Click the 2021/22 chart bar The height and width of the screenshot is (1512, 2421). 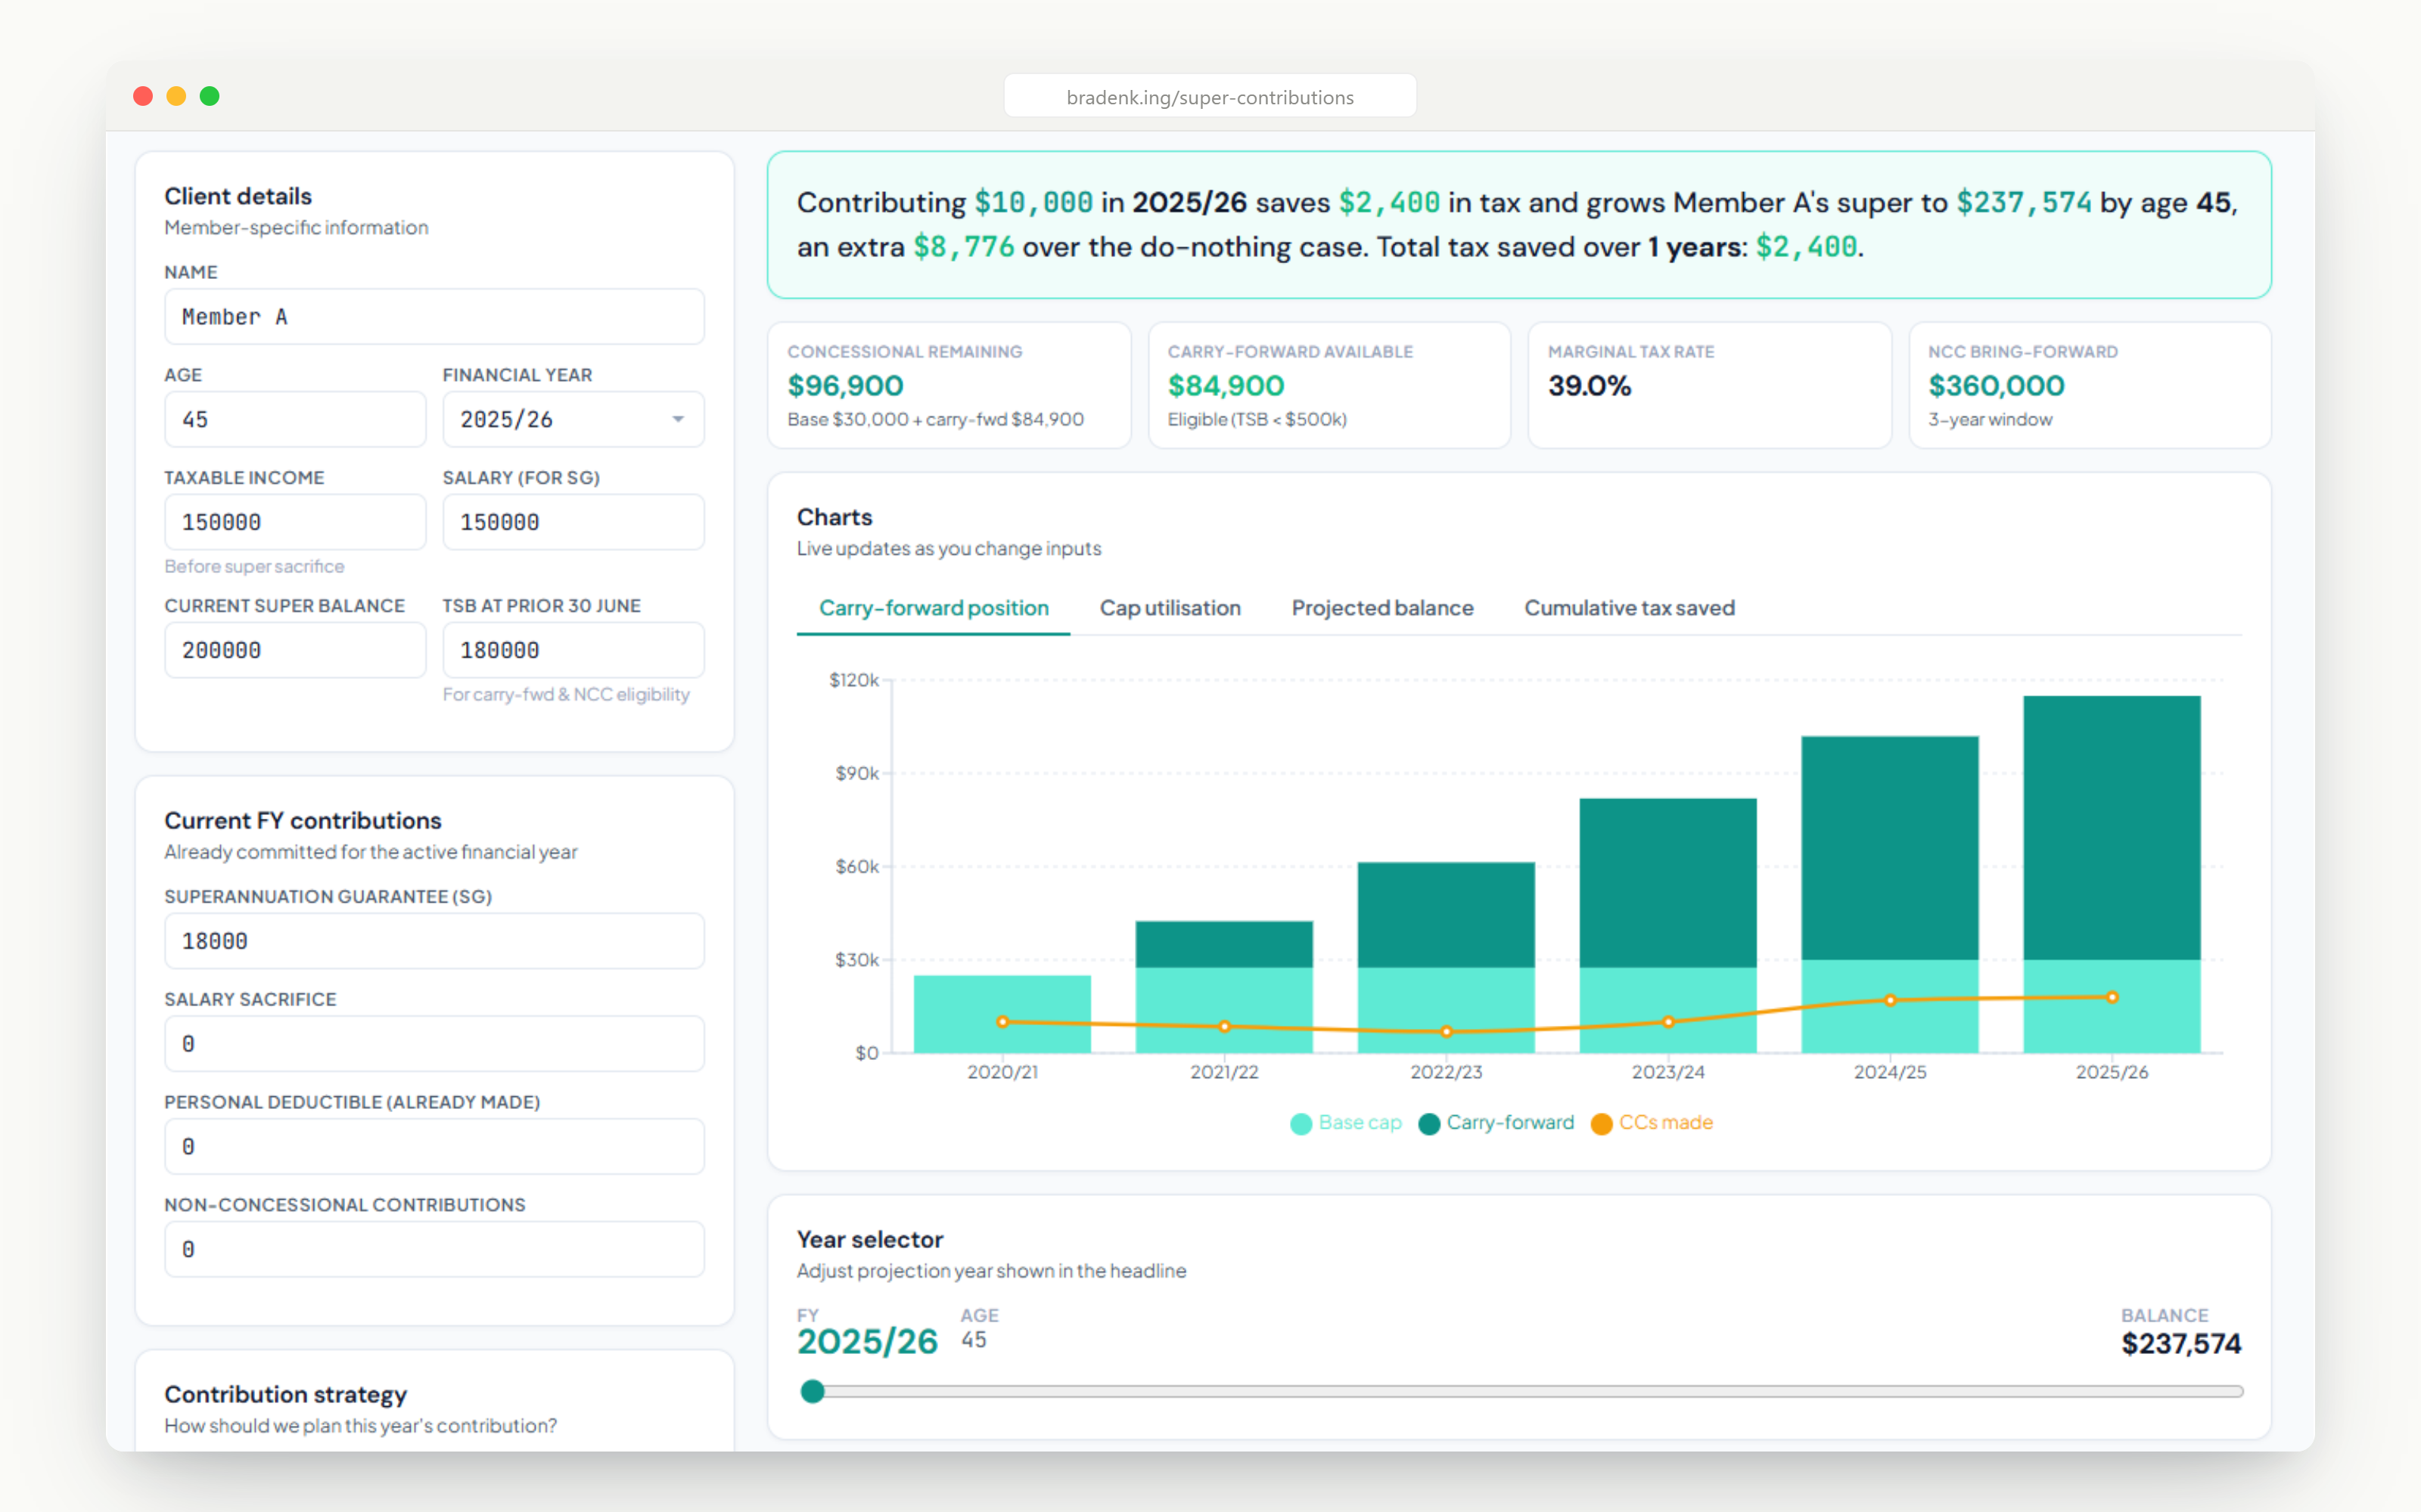tap(1223, 987)
